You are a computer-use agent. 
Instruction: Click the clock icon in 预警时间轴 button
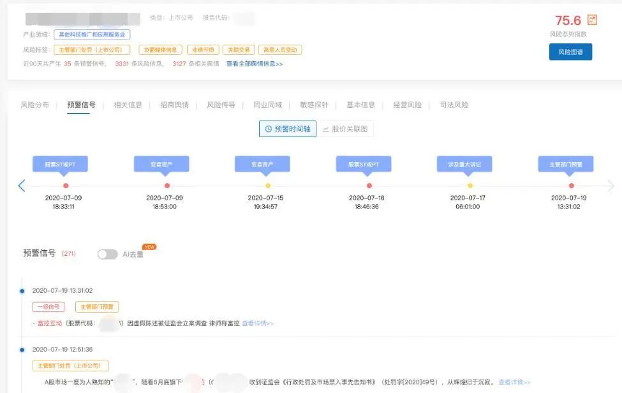coord(269,129)
